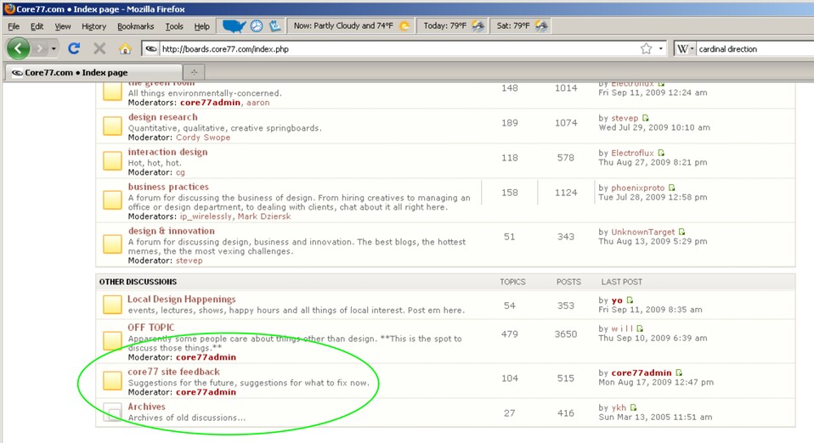Open the Bookmarks menu

(135, 26)
